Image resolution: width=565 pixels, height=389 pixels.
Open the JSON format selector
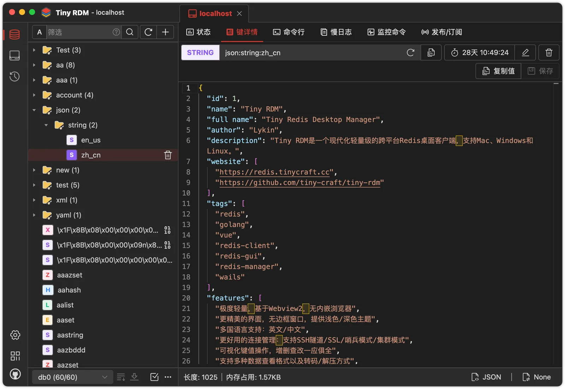pyautogui.click(x=486, y=377)
